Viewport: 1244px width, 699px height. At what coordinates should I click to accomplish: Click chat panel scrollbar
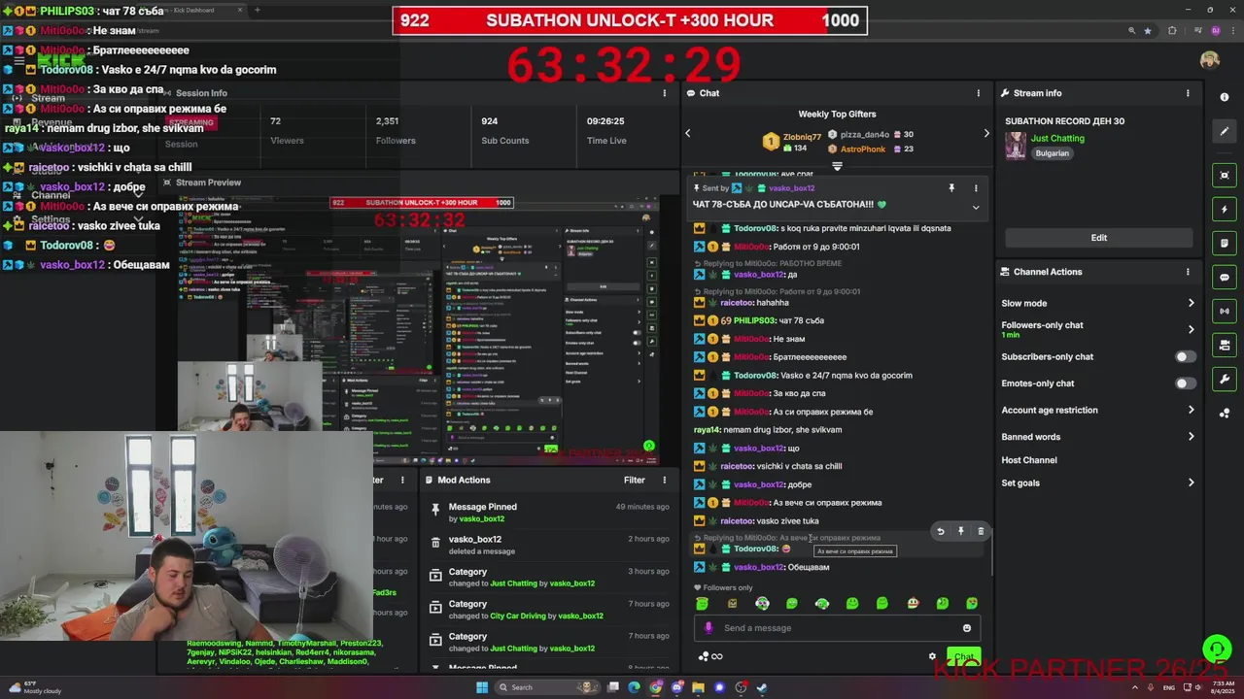pos(990,549)
